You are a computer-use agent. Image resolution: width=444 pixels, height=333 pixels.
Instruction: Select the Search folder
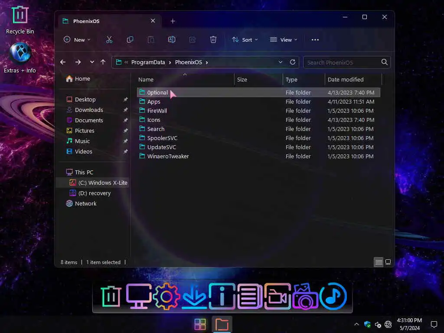pos(156,129)
